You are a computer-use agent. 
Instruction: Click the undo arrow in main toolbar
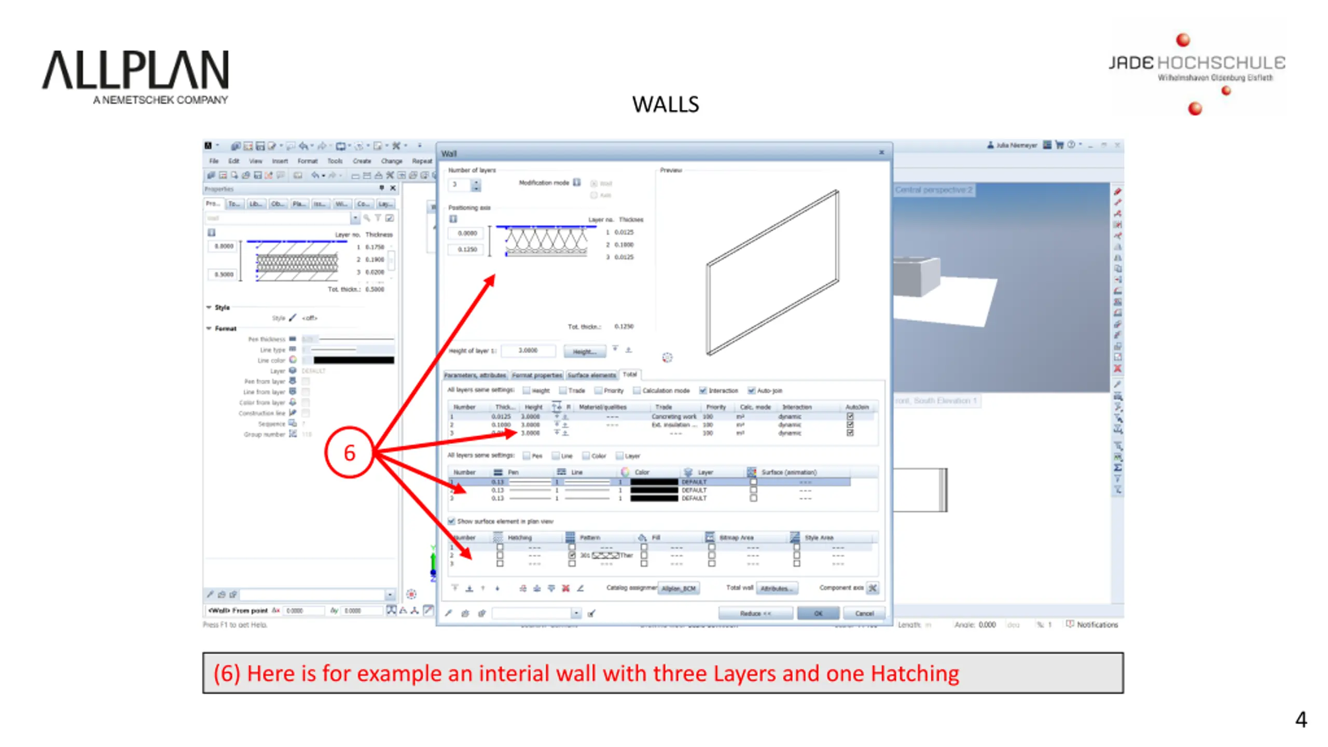(315, 175)
